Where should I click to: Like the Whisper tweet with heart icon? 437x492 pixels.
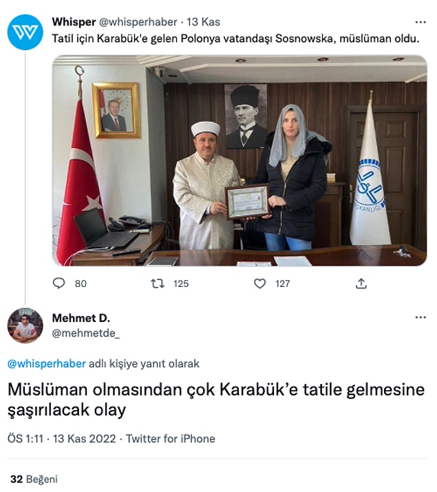pyautogui.click(x=259, y=284)
